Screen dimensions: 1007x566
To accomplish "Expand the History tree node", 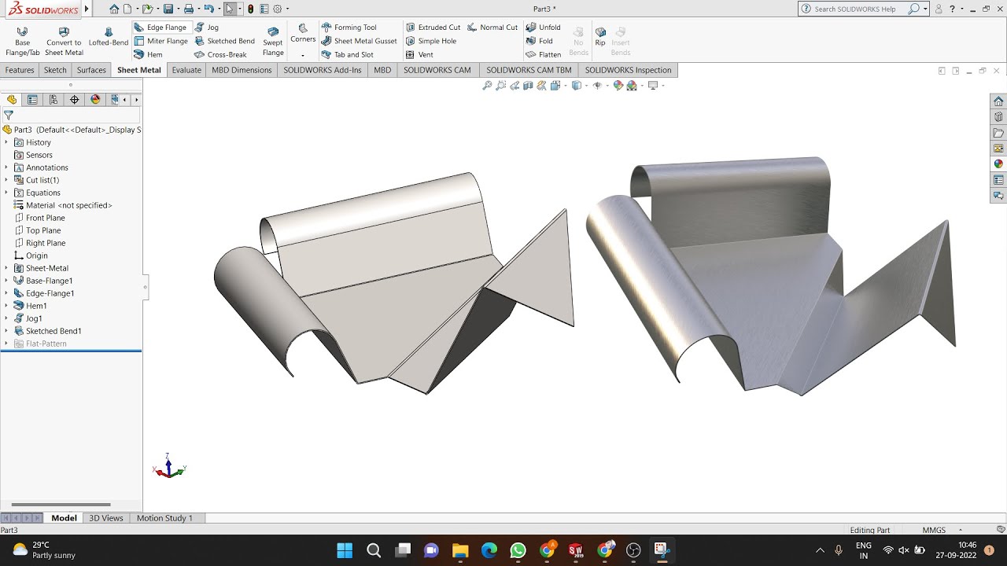I will coord(6,142).
